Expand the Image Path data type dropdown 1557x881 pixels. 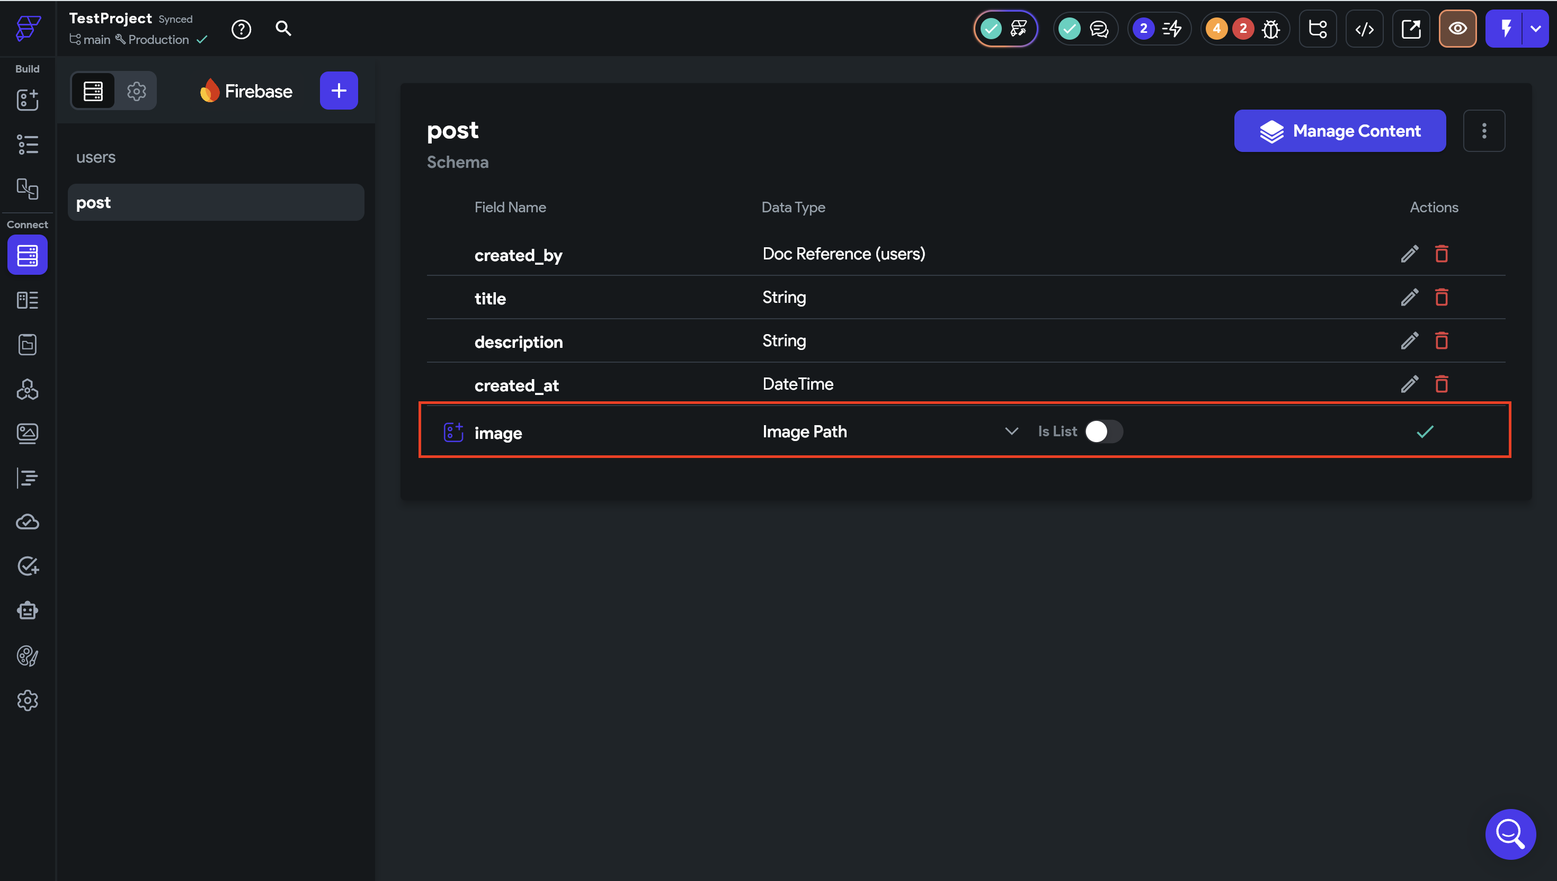pyautogui.click(x=1011, y=431)
